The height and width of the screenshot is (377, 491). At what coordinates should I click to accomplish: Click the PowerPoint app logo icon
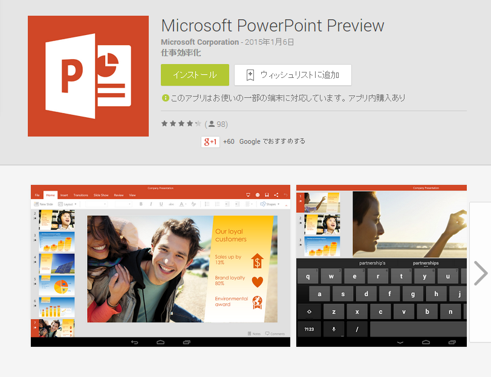(88, 76)
